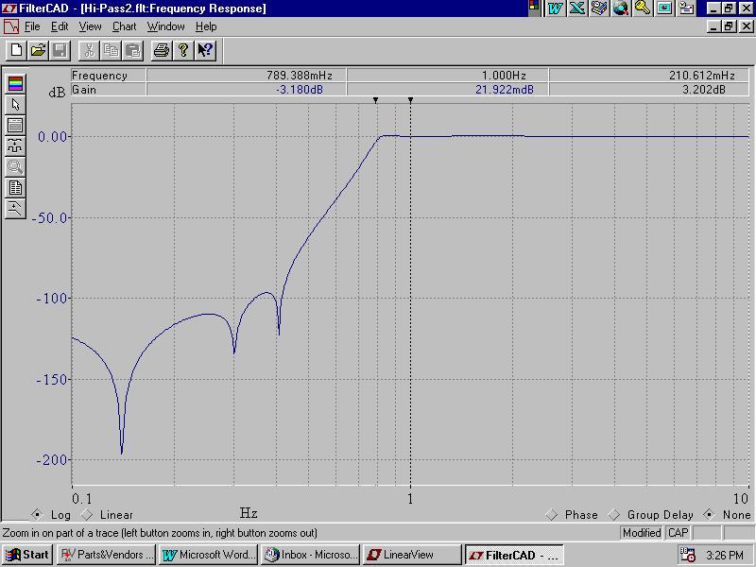This screenshot has width=756, height=567.
Task: Click the question mark About icon
Action: (183, 50)
